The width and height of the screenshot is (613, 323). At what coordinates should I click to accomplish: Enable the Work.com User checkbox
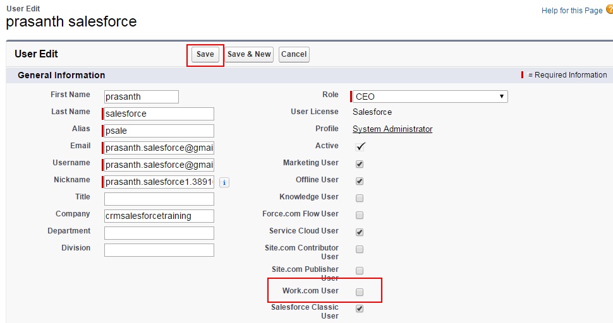360,292
